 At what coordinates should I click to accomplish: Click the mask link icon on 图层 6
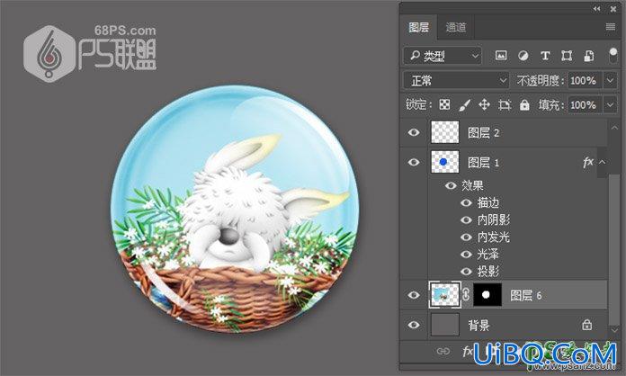466,295
